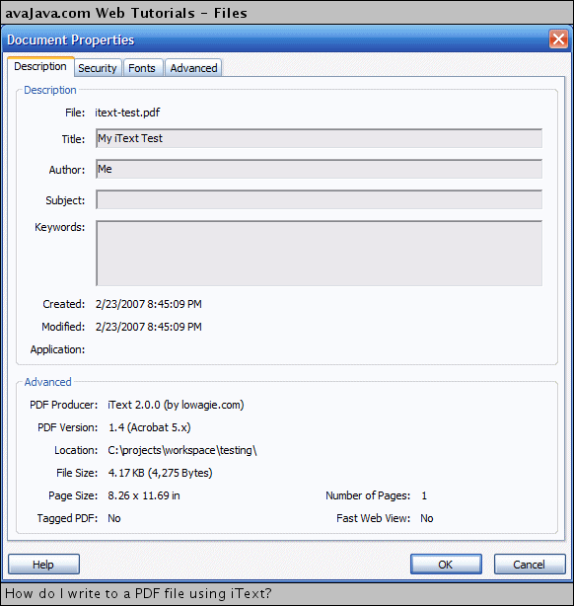Focus the empty Subject field
This screenshot has height=606, width=574.
point(320,199)
